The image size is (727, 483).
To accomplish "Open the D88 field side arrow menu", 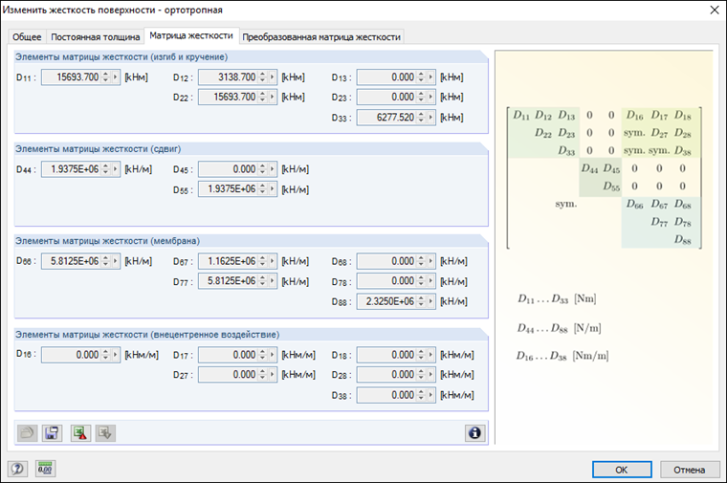I will [x=431, y=301].
